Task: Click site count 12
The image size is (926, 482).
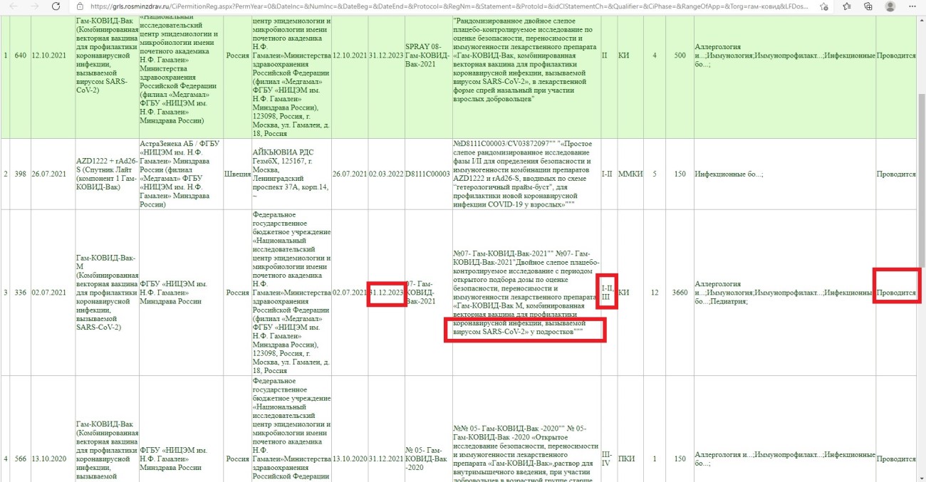Action: click(655, 293)
